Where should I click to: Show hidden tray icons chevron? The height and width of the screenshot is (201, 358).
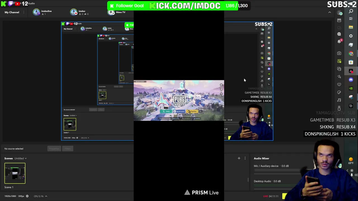(x=347, y=171)
